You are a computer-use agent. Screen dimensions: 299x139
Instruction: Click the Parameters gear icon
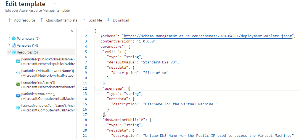point(14,38)
